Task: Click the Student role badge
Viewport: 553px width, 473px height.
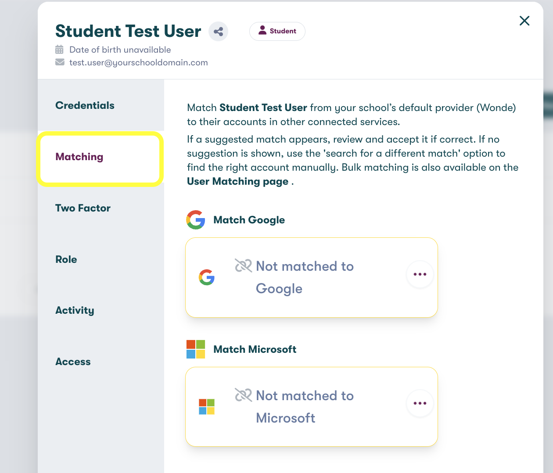Action: click(277, 31)
